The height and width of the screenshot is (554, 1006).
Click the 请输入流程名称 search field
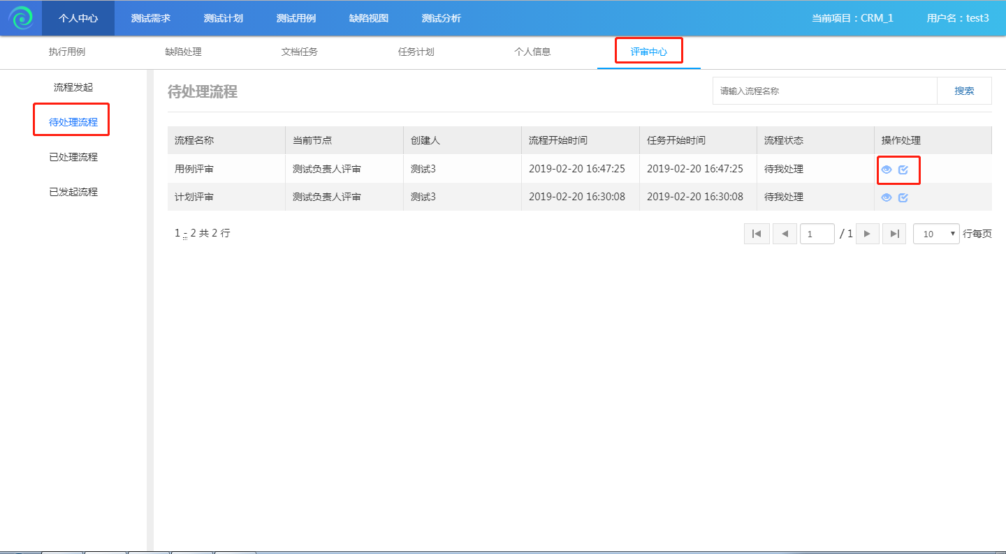pos(824,91)
